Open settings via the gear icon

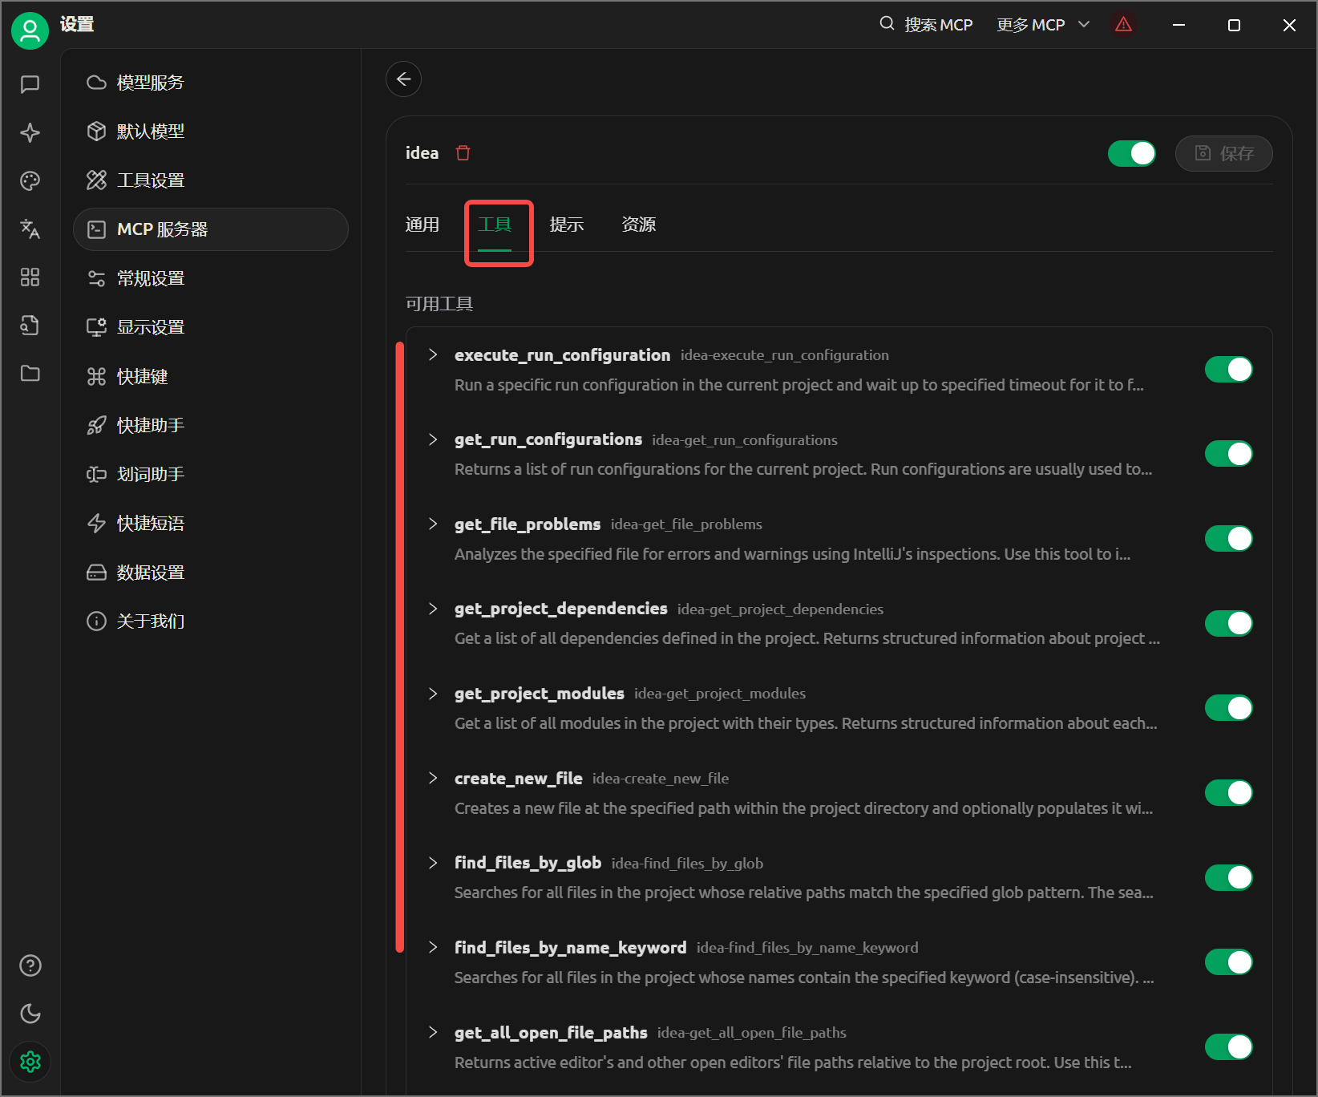(x=30, y=1062)
